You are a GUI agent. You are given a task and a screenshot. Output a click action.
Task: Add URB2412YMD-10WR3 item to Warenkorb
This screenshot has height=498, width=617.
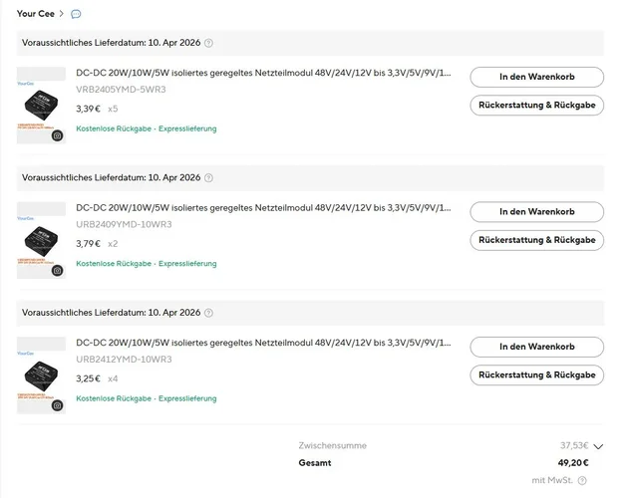tap(536, 347)
